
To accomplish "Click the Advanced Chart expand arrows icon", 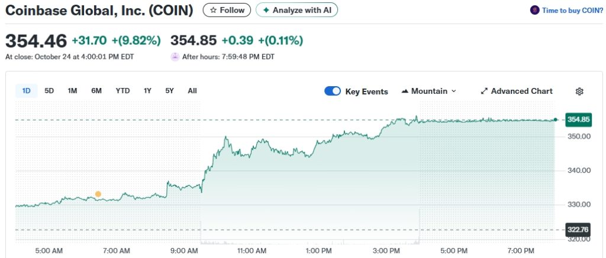I will pos(484,92).
